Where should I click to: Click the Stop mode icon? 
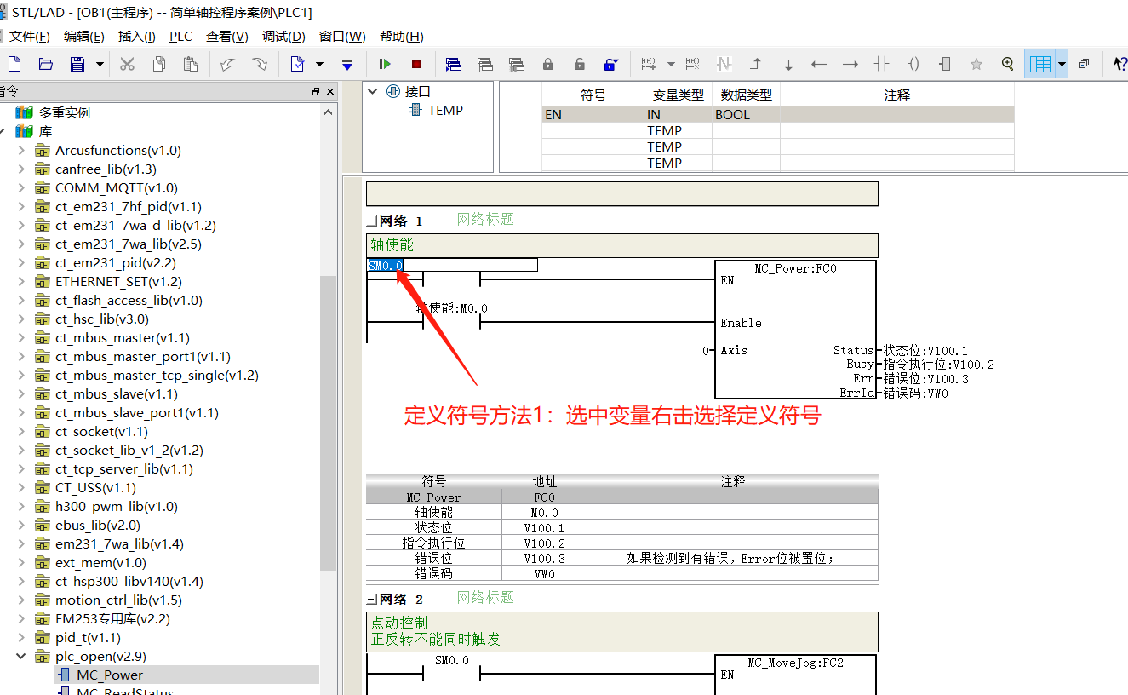click(x=415, y=64)
